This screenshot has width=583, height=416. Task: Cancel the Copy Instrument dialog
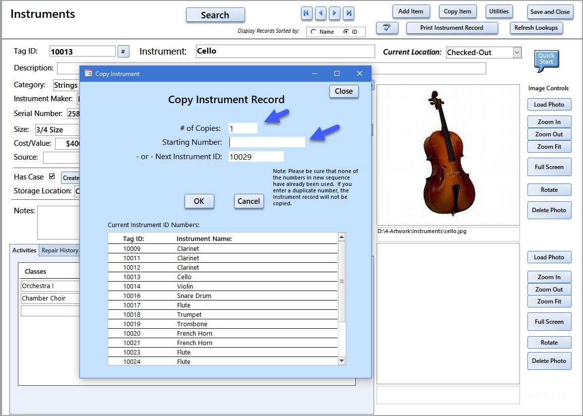249,201
